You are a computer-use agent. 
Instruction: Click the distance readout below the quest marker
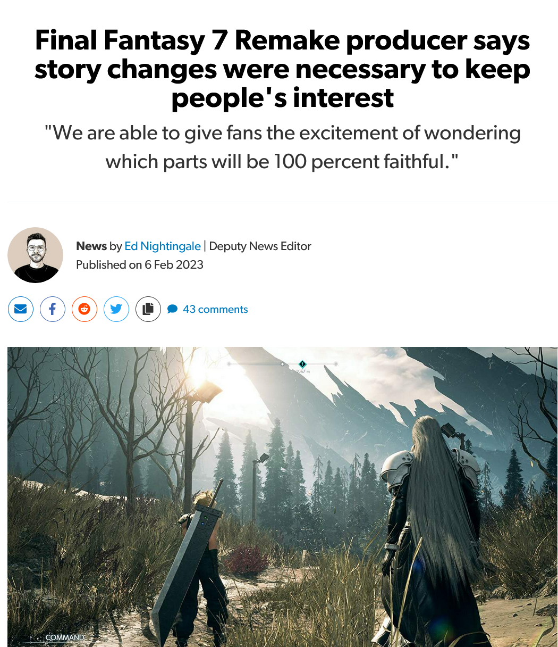click(x=303, y=371)
